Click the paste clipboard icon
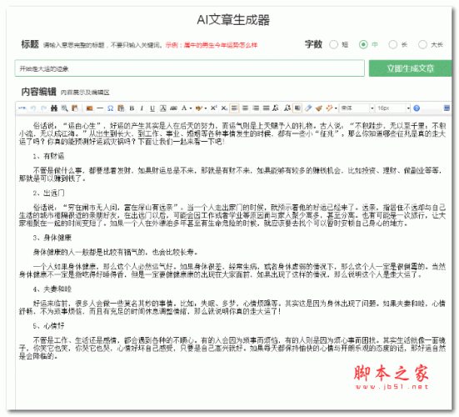 (75, 108)
